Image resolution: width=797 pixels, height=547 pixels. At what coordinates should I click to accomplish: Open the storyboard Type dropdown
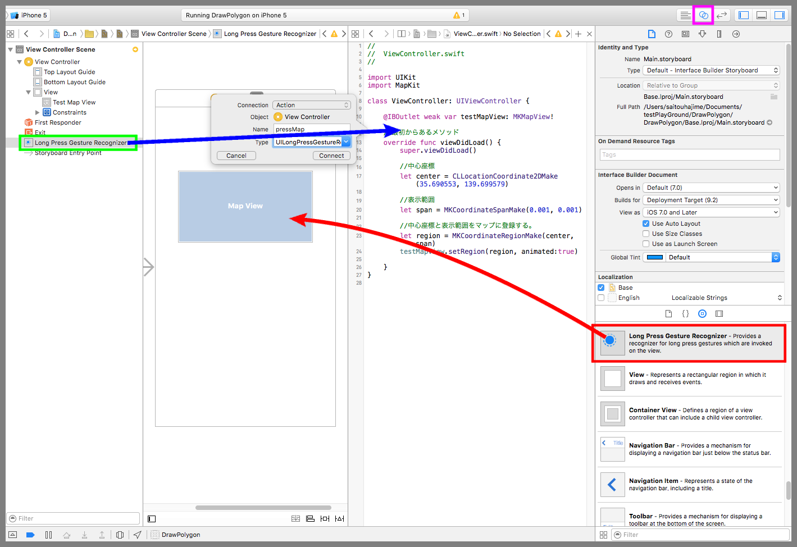coord(712,70)
